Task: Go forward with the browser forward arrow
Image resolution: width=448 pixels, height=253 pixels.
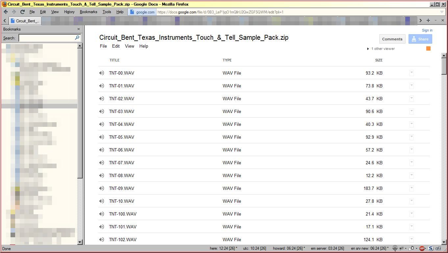Action: pyautogui.click(x=14, y=12)
